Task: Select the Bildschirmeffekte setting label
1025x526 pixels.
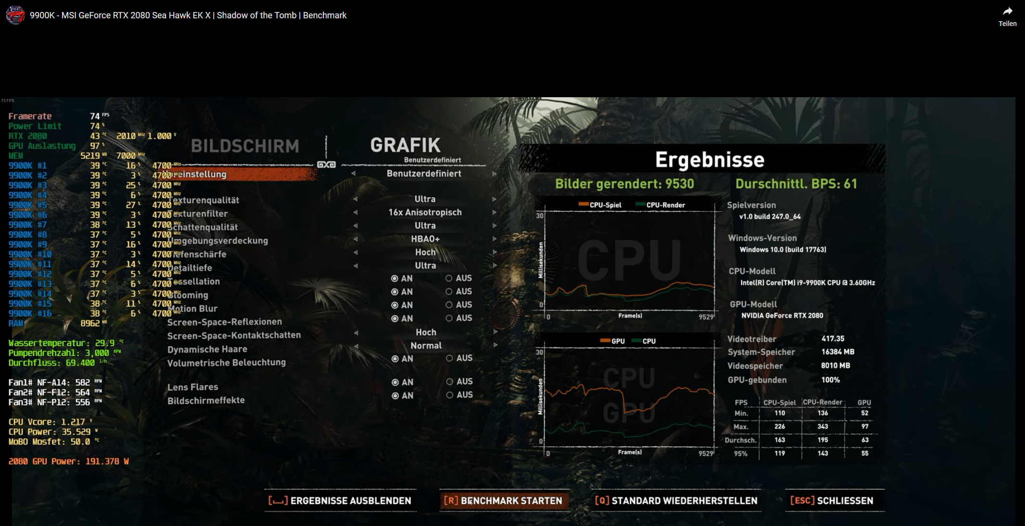Action: click(x=206, y=400)
